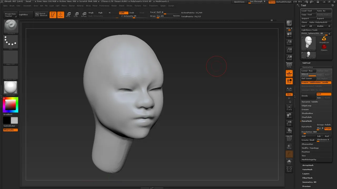The width and height of the screenshot is (337, 189).
Task: Toggle Mrgb painting mode
Action: (x=91, y=13)
